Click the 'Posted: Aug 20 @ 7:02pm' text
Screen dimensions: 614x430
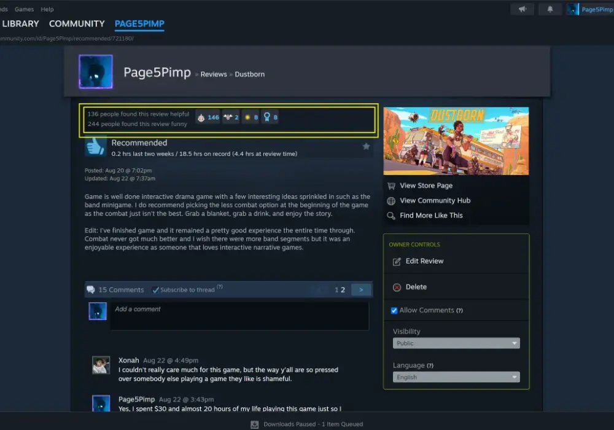click(119, 170)
